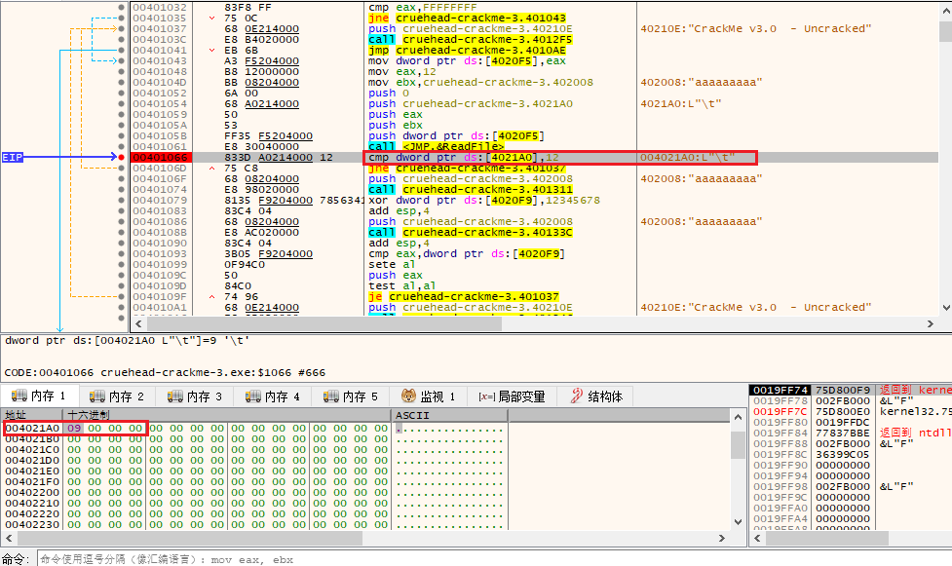
Task: Toggle breakpoint dot at address 0040108B
Action: click(x=122, y=233)
